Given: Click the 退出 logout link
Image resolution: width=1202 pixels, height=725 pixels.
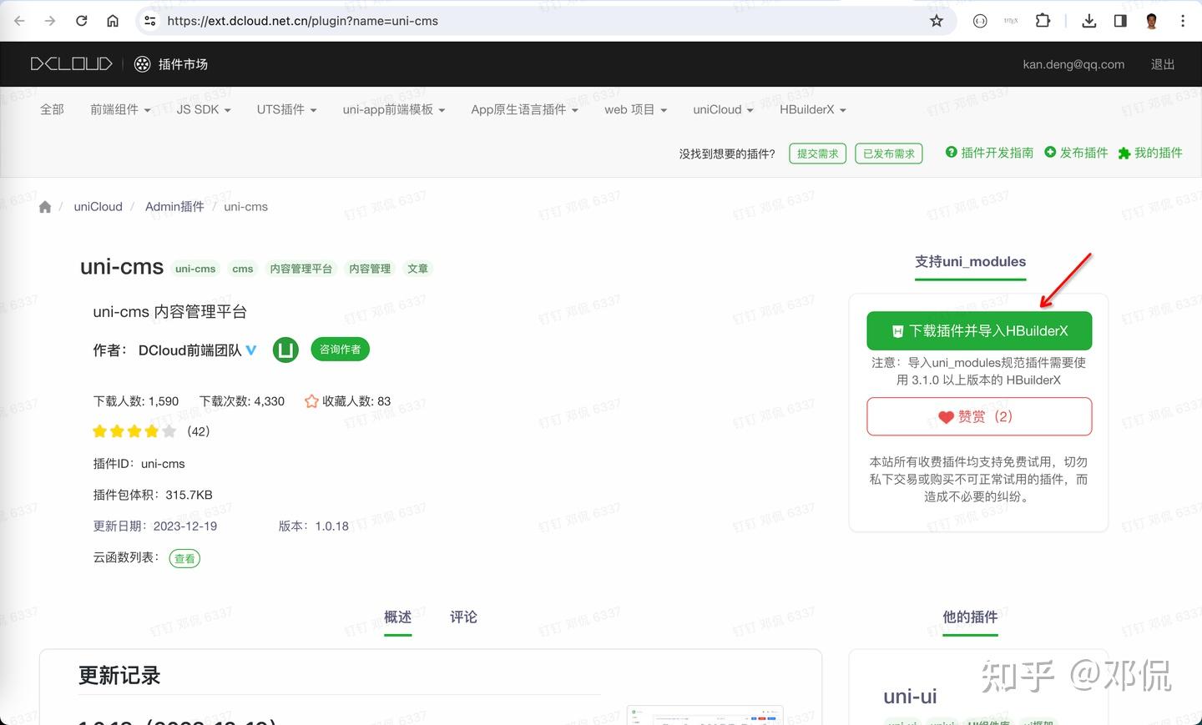Looking at the screenshot, I should (1163, 64).
